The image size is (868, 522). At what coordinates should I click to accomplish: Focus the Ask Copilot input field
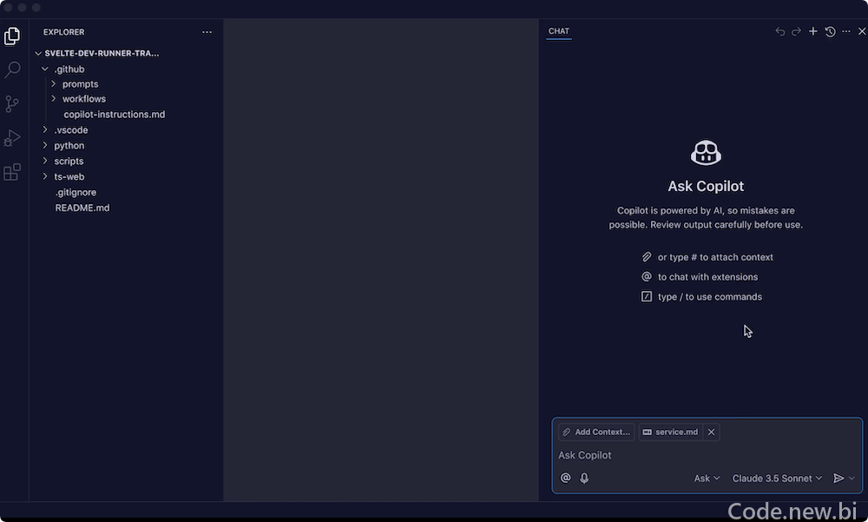[707, 455]
